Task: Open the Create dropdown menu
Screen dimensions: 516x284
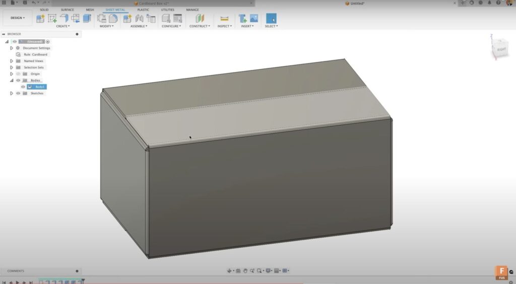Action: point(62,26)
